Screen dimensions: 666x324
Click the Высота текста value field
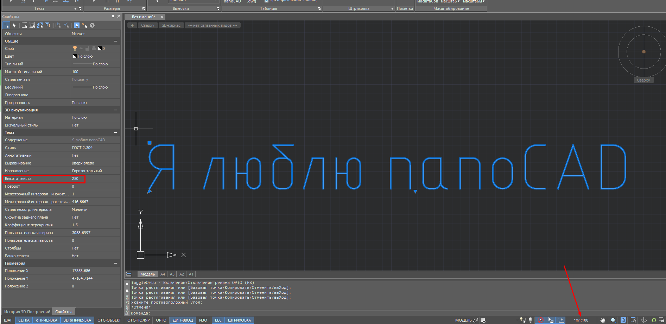pyautogui.click(x=96, y=179)
